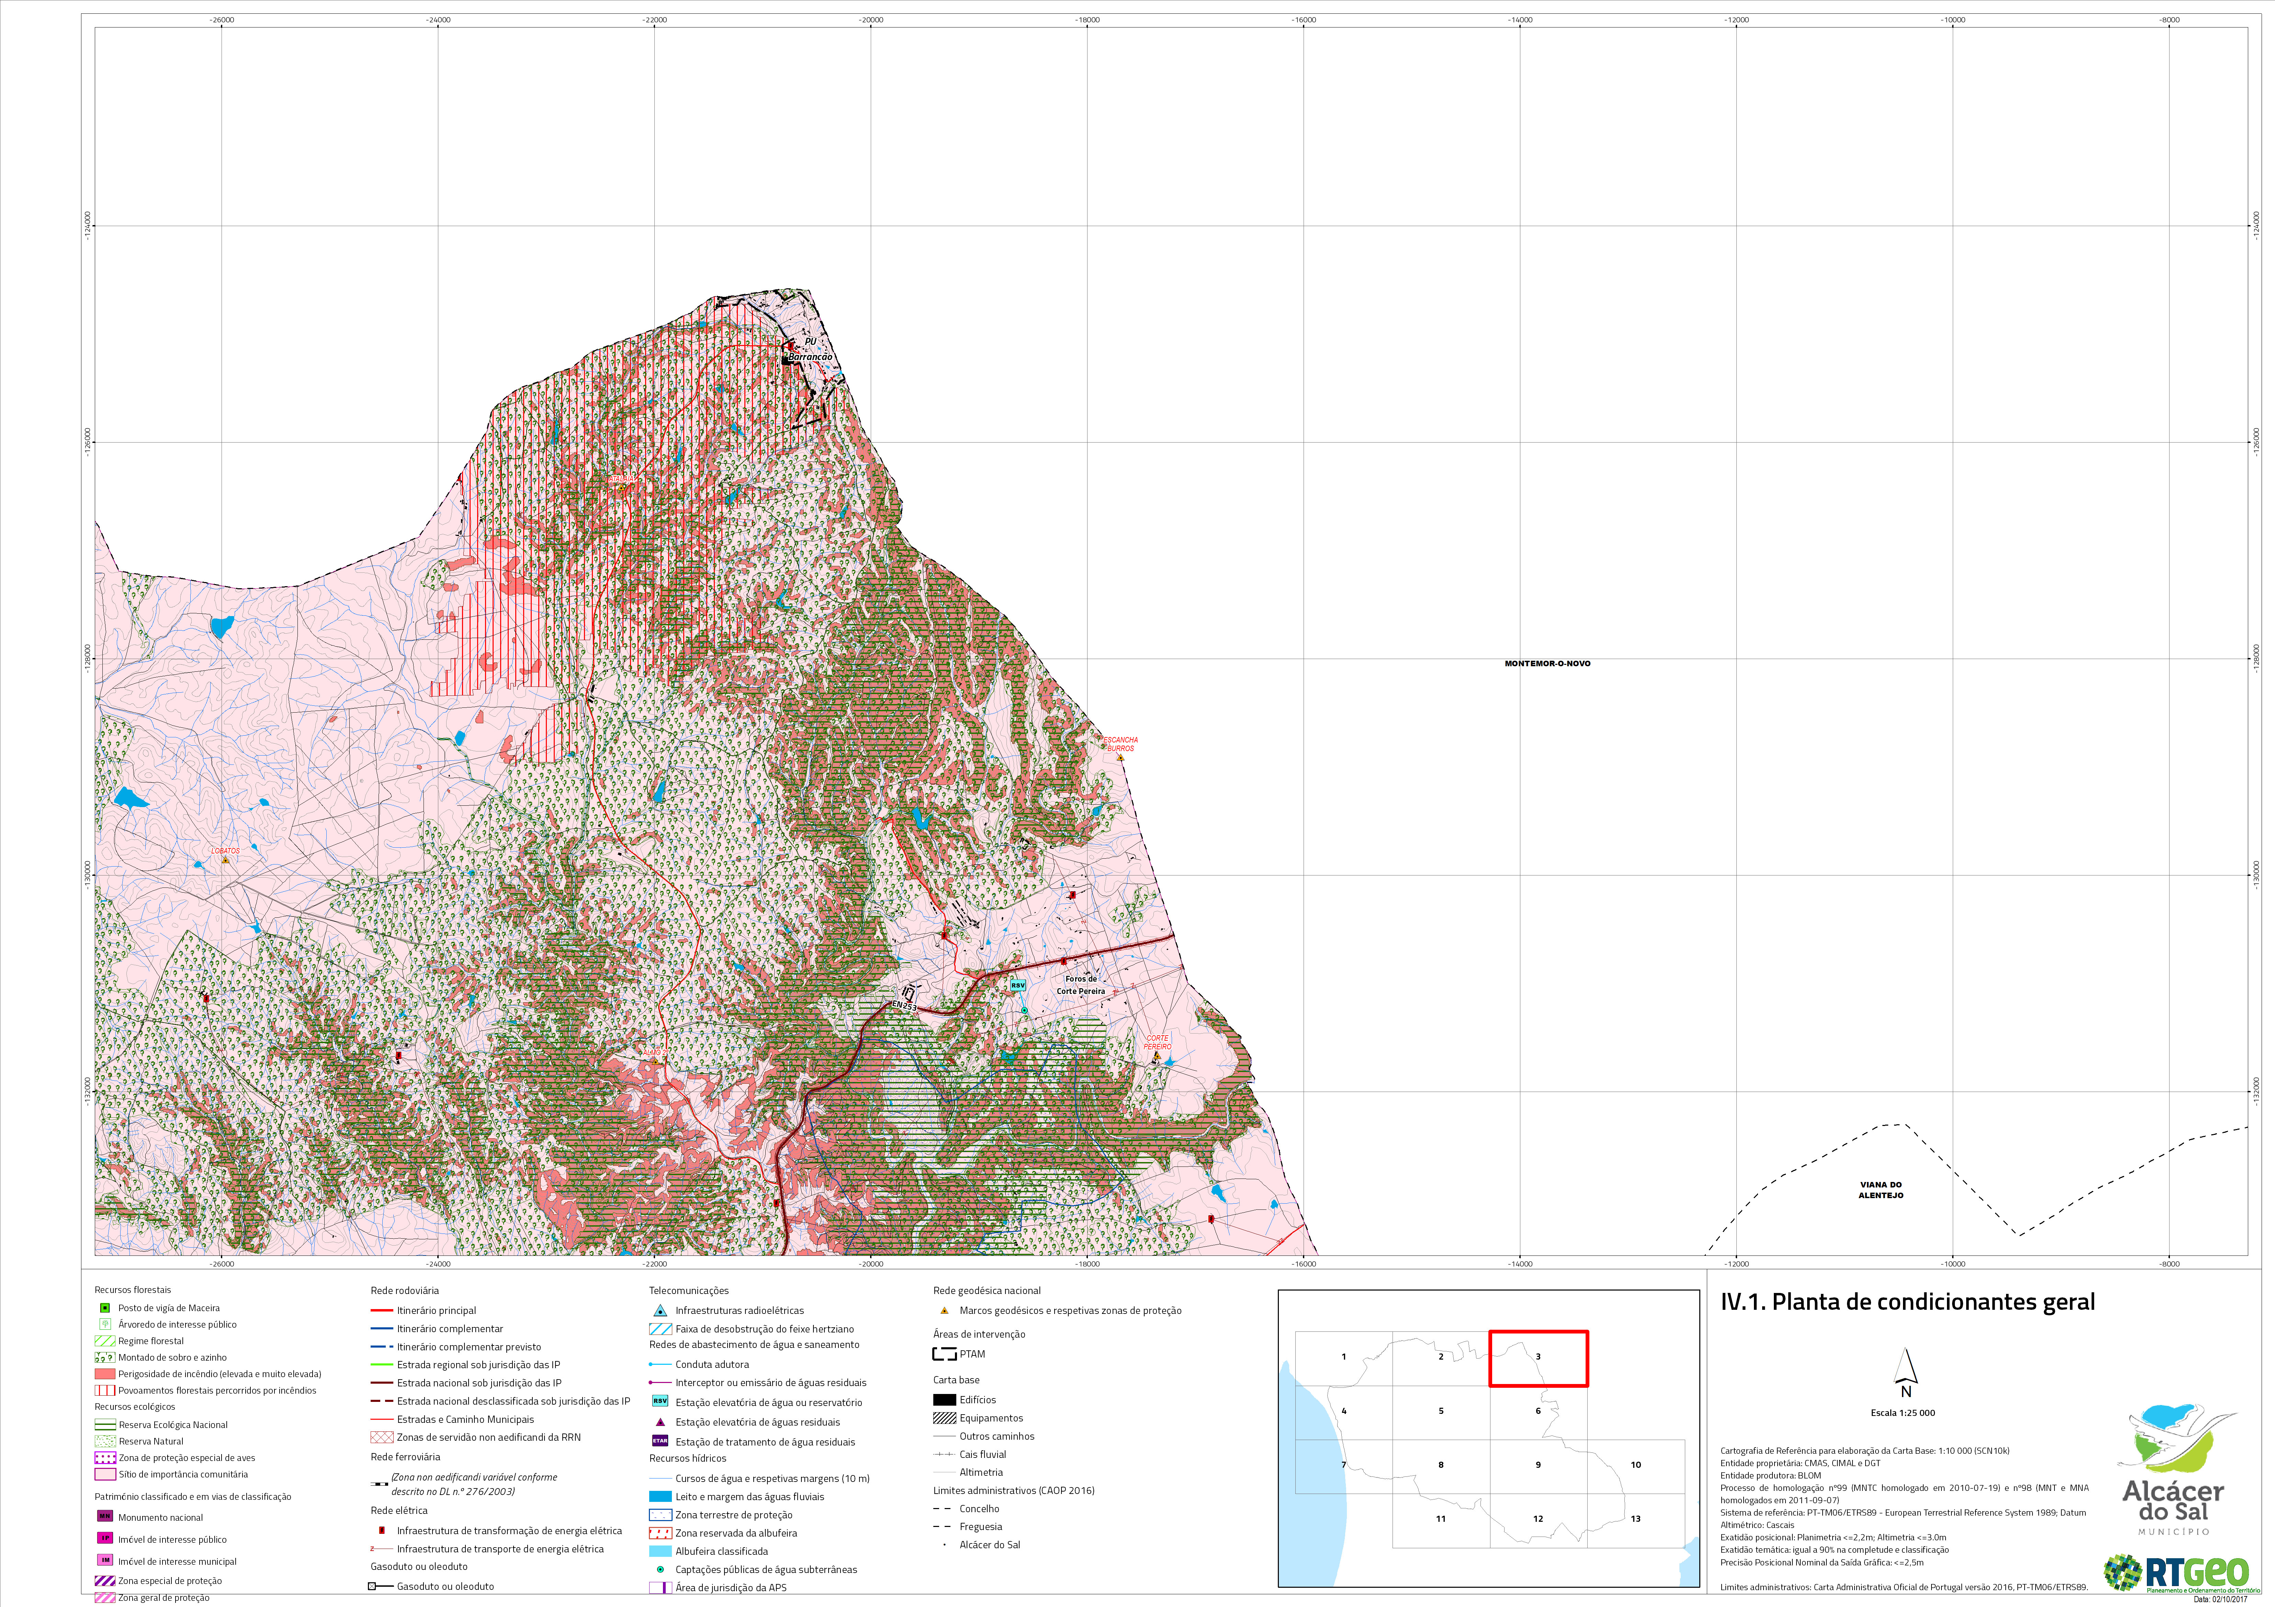Select the Montado de sobro e azinho symbol

(x=105, y=1357)
